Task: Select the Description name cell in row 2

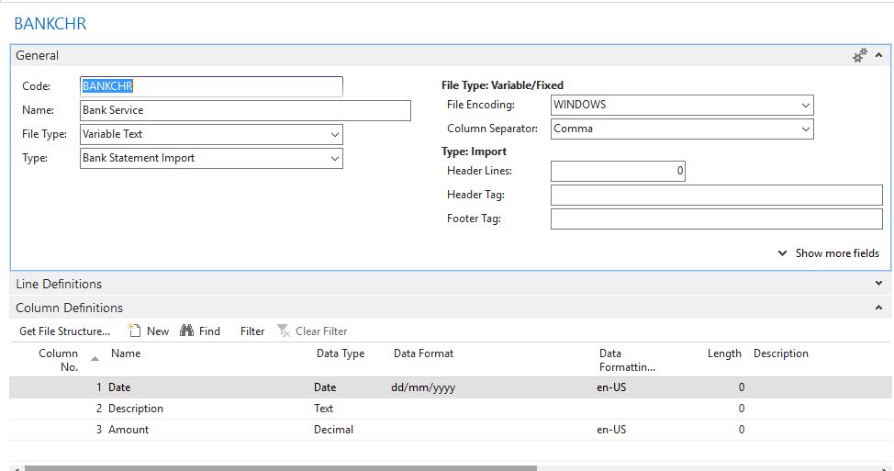Action: coord(136,409)
